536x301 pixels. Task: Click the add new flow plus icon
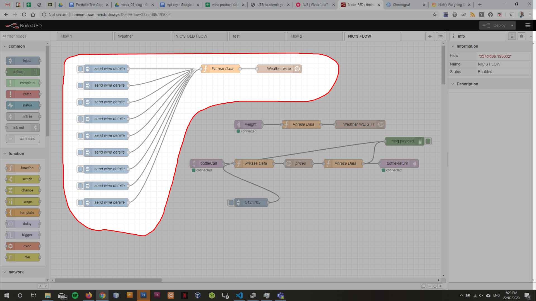click(430, 37)
